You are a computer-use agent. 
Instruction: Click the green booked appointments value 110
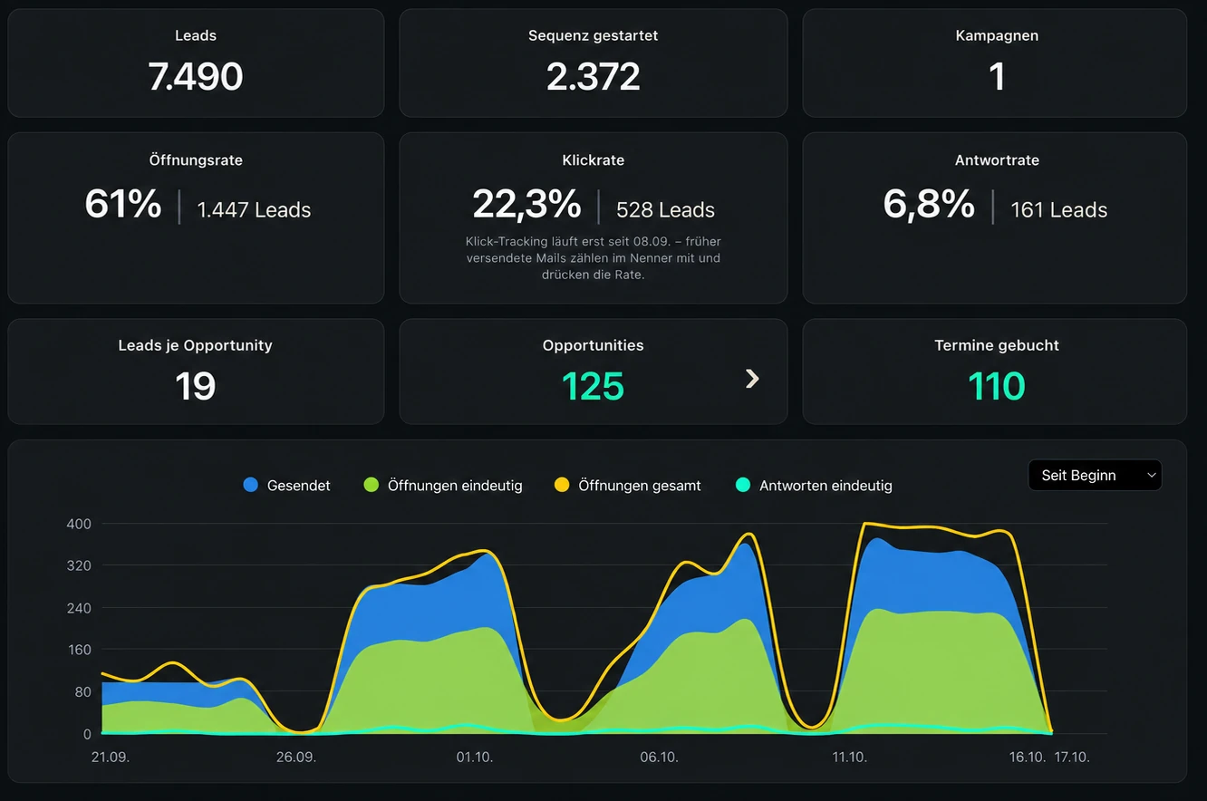pyautogui.click(x=997, y=387)
